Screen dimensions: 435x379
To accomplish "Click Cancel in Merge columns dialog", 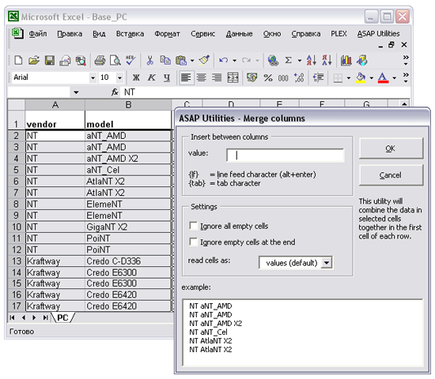I will point(391,175).
